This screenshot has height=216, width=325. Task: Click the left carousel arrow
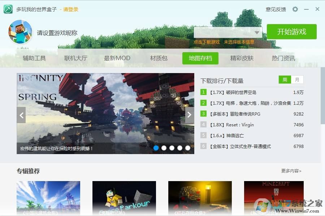pos(22,115)
